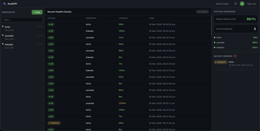Delete the youtube endpoint with X
The image size is (260, 131).
pos(41,35)
